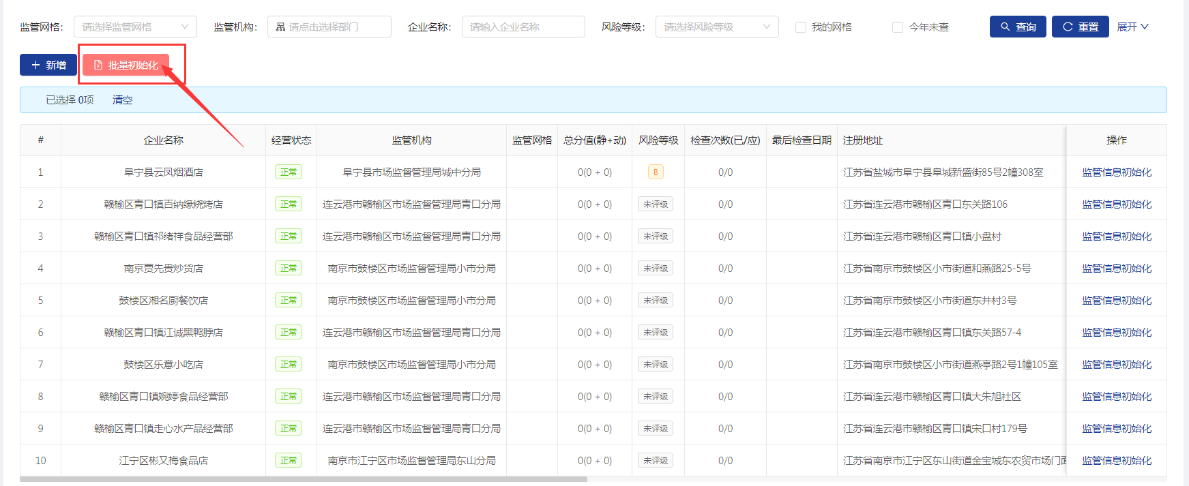Expand more filters with 展开
The image size is (1189, 486).
[x=1132, y=27]
